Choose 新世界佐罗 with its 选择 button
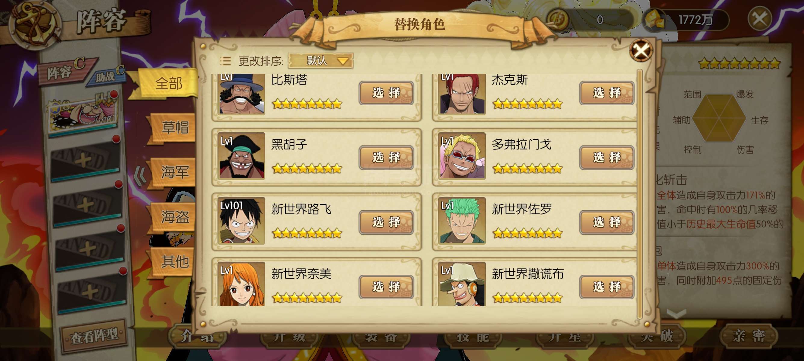Screen dimensions: 804x361 606,222
